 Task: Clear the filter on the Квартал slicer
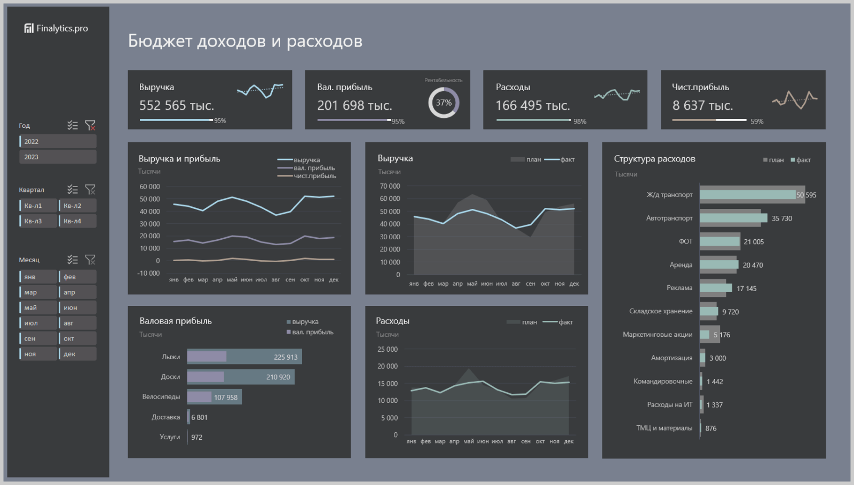(x=90, y=189)
